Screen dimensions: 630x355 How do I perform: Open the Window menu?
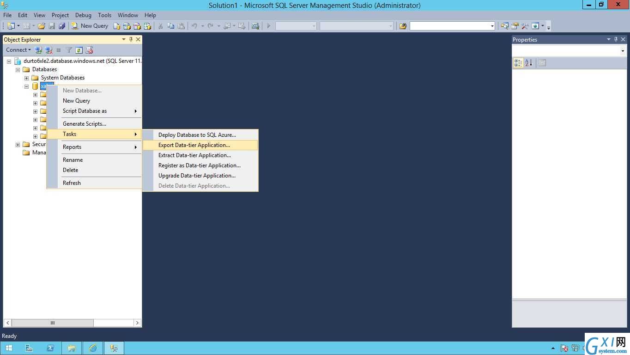pos(128,15)
